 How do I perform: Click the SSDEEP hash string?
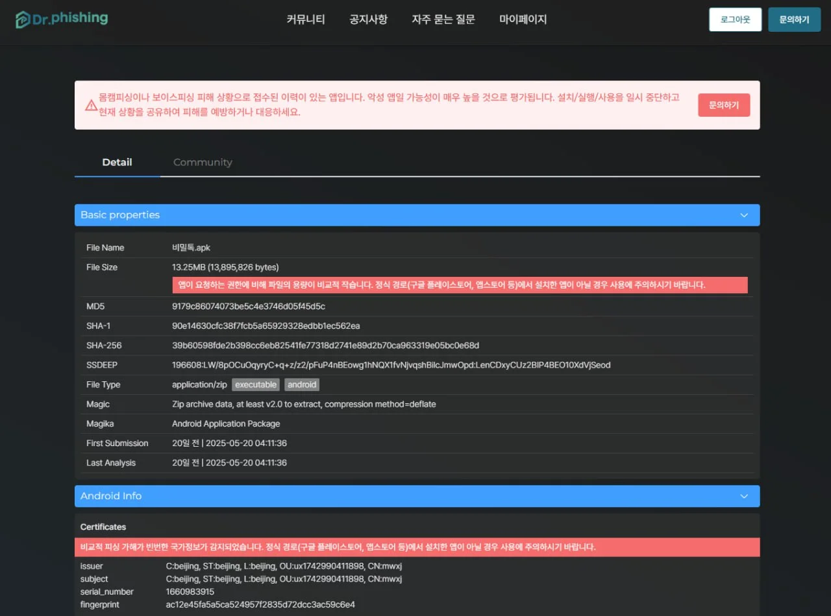click(x=391, y=365)
